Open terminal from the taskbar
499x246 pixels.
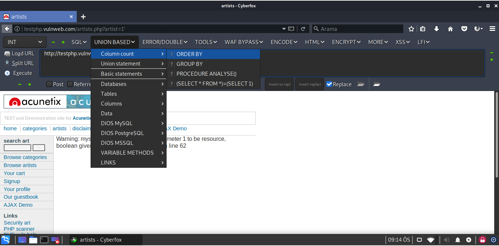[x=44, y=240]
